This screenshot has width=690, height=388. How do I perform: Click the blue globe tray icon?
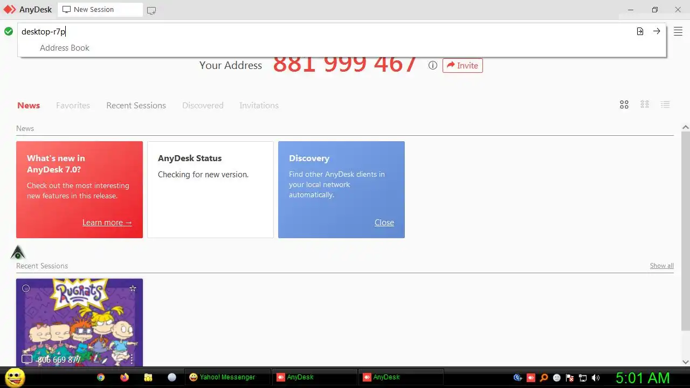tap(518, 378)
